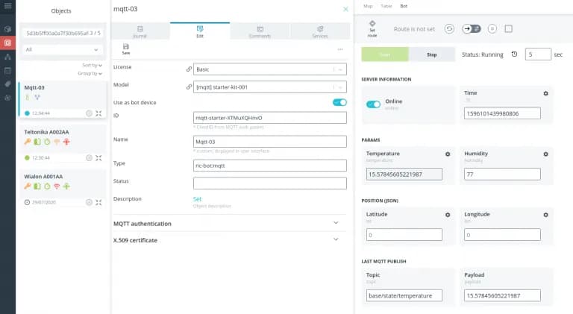Click the link icon next to License

189,69
